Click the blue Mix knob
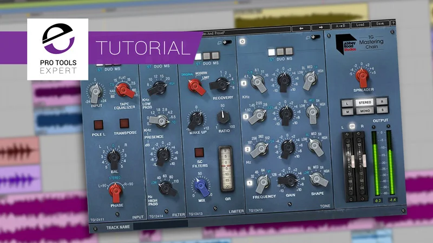Screen dimensions: 433x243 point(201,186)
